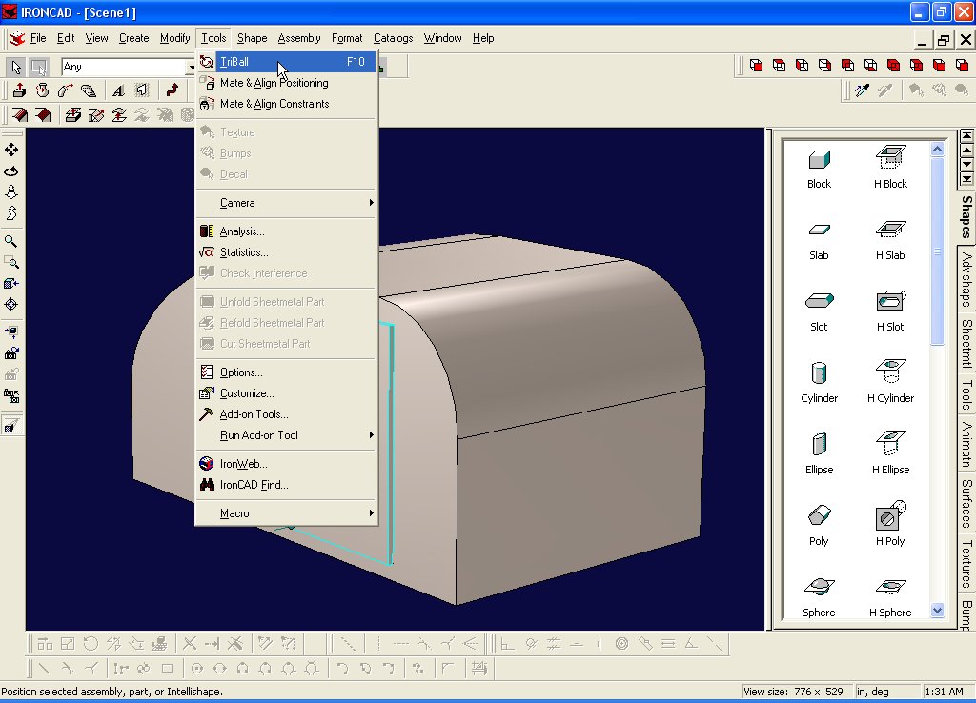Screen dimensions: 976x703
Task: Open Options from Tools menu
Action: [x=286, y=372]
